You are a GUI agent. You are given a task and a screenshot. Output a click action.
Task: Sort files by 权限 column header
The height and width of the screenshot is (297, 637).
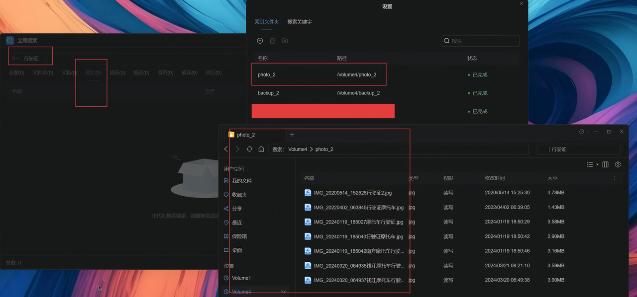448,178
